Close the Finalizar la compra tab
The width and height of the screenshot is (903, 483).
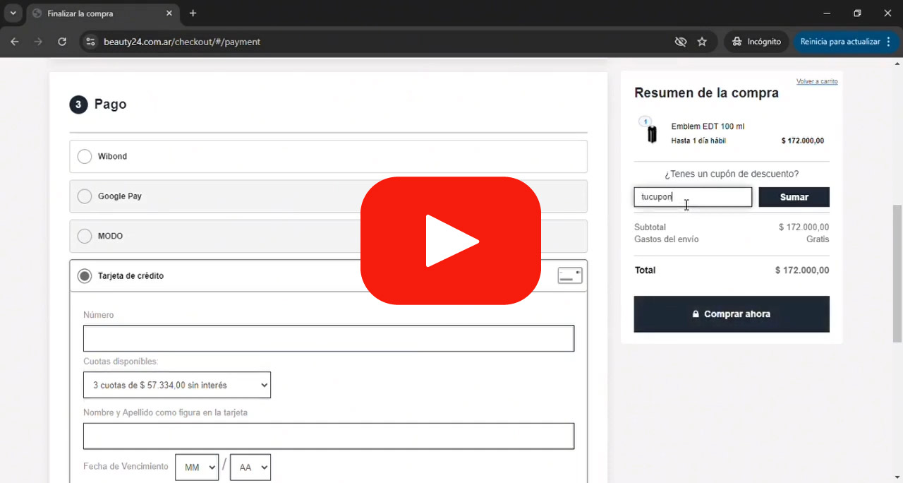(x=169, y=13)
